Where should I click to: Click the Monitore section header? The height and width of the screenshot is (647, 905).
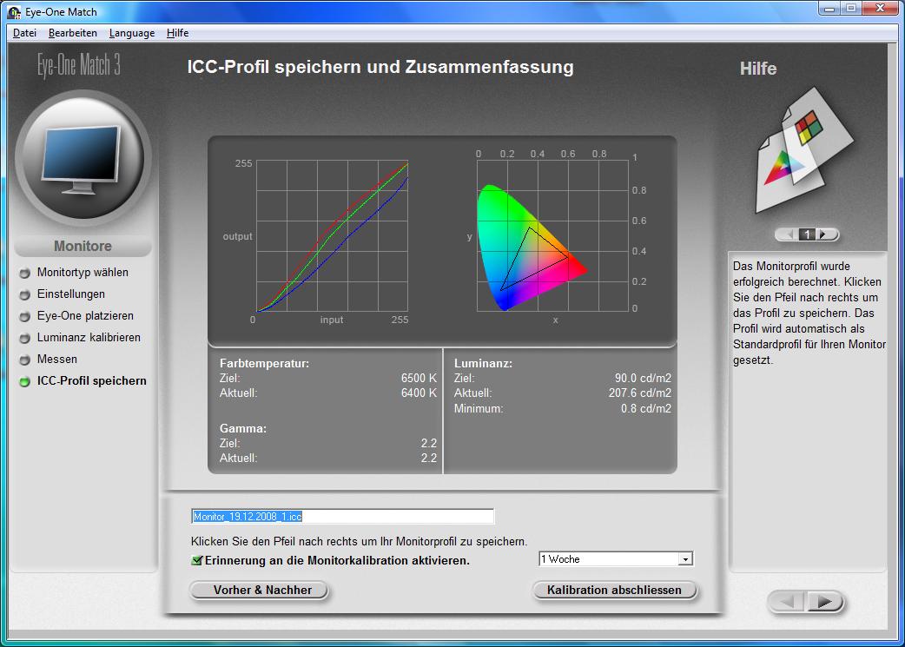tap(83, 246)
